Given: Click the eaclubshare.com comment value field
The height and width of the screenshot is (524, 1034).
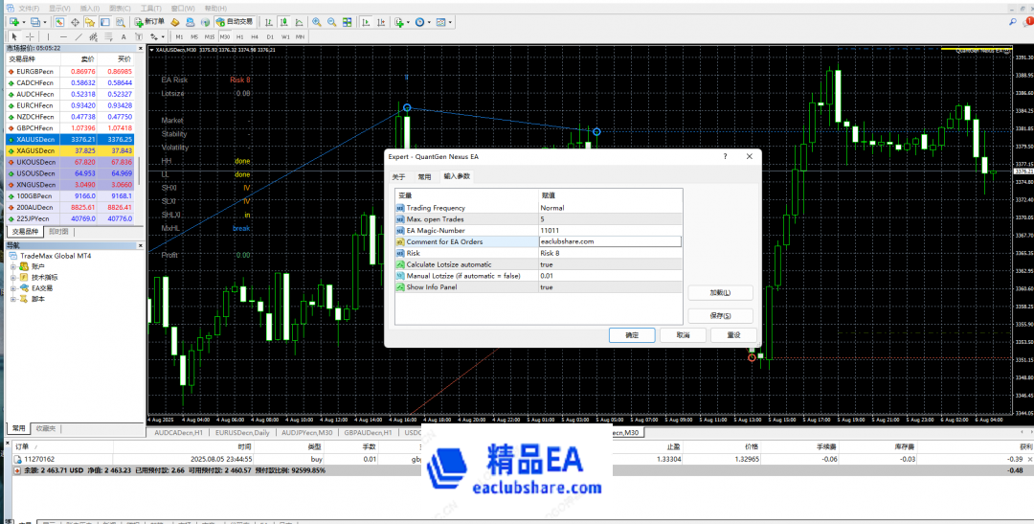Looking at the screenshot, I should (610, 241).
